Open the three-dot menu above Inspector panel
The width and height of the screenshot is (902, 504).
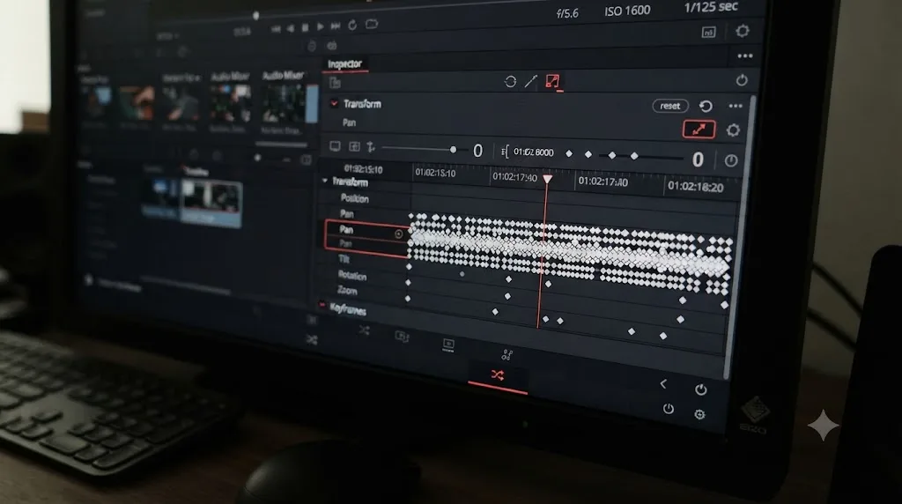click(x=745, y=56)
